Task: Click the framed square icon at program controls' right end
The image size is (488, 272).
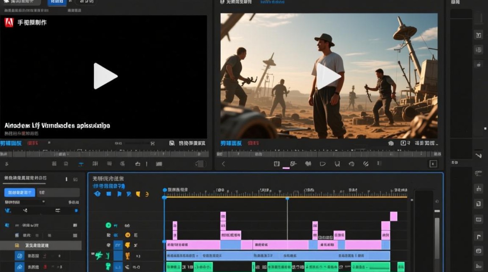Action: point(433,164)
